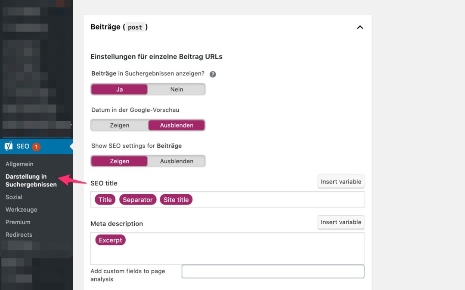The image size is (465, 290).
Task: Open Werkzeuge in the SEO submenu
Action: 21,210
